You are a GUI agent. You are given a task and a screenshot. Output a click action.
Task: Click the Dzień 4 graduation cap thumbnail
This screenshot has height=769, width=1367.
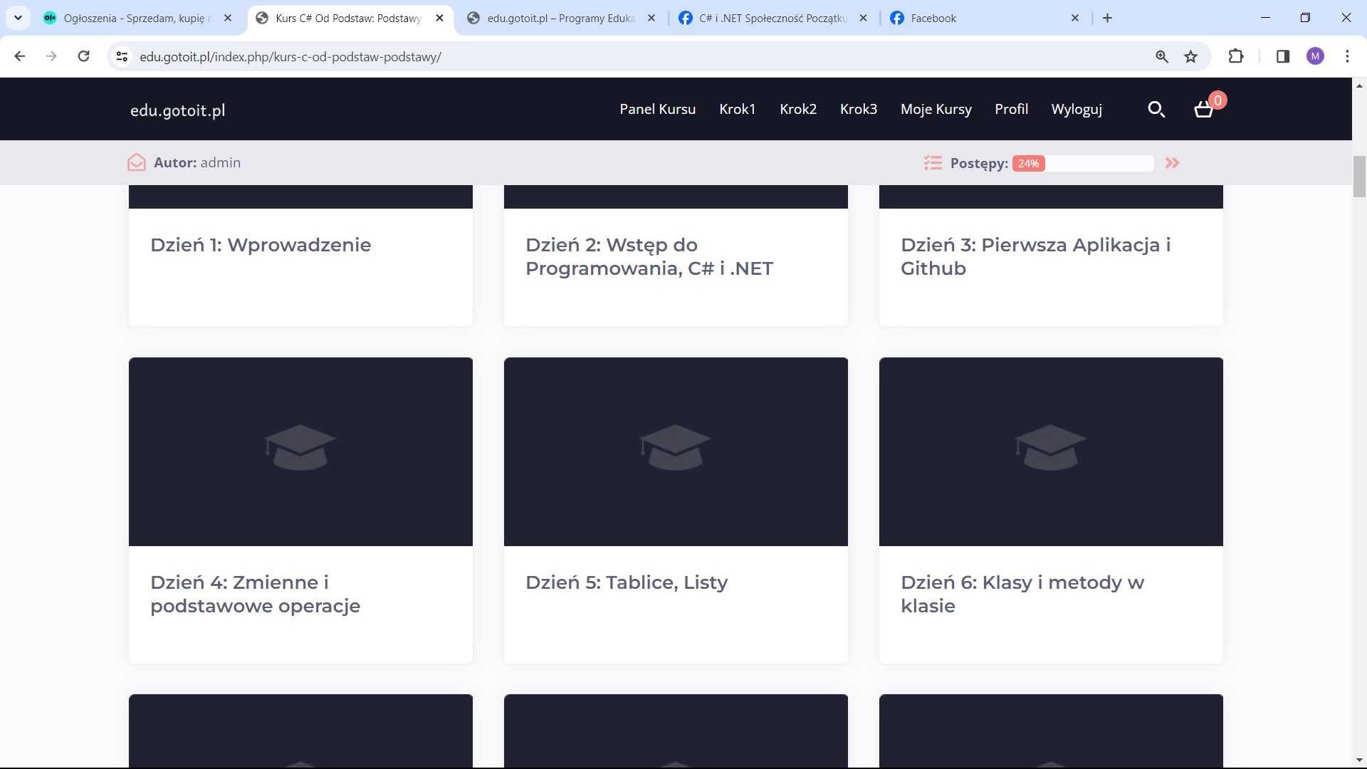tap(300, 451)
